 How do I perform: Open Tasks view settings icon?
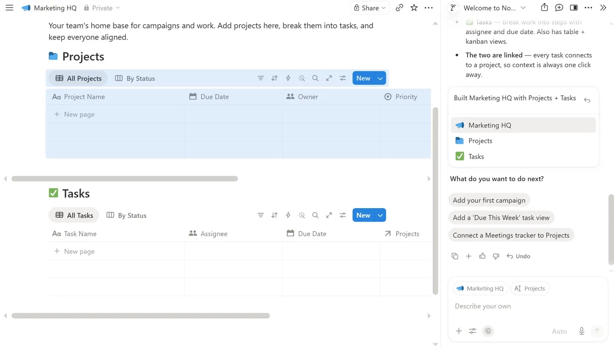click(x=343, y=215)
